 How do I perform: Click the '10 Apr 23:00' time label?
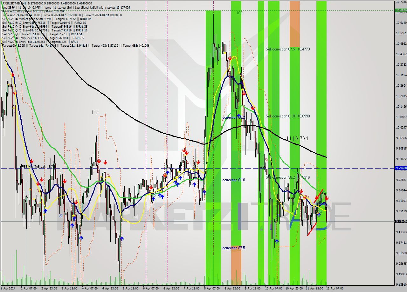pos(294,289)
